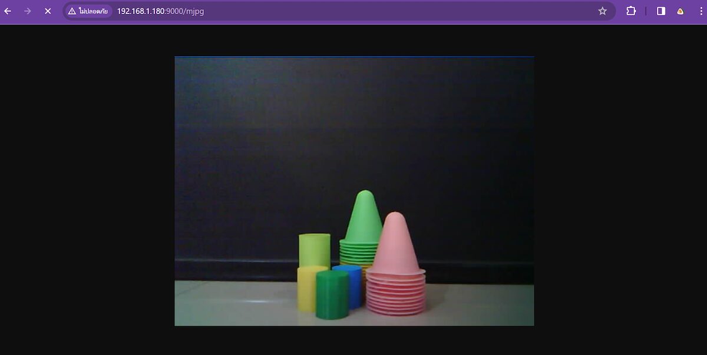Go back to the previous page

click(8, 11)
